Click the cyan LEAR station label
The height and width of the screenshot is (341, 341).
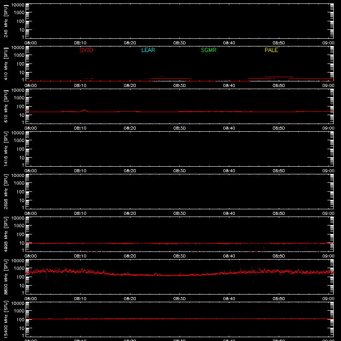148,50
